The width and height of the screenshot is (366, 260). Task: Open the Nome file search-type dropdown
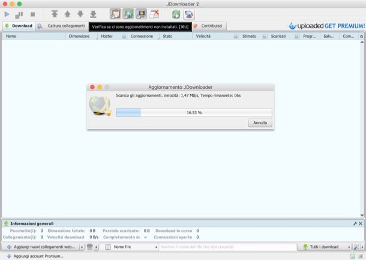[x=130, y=247]
